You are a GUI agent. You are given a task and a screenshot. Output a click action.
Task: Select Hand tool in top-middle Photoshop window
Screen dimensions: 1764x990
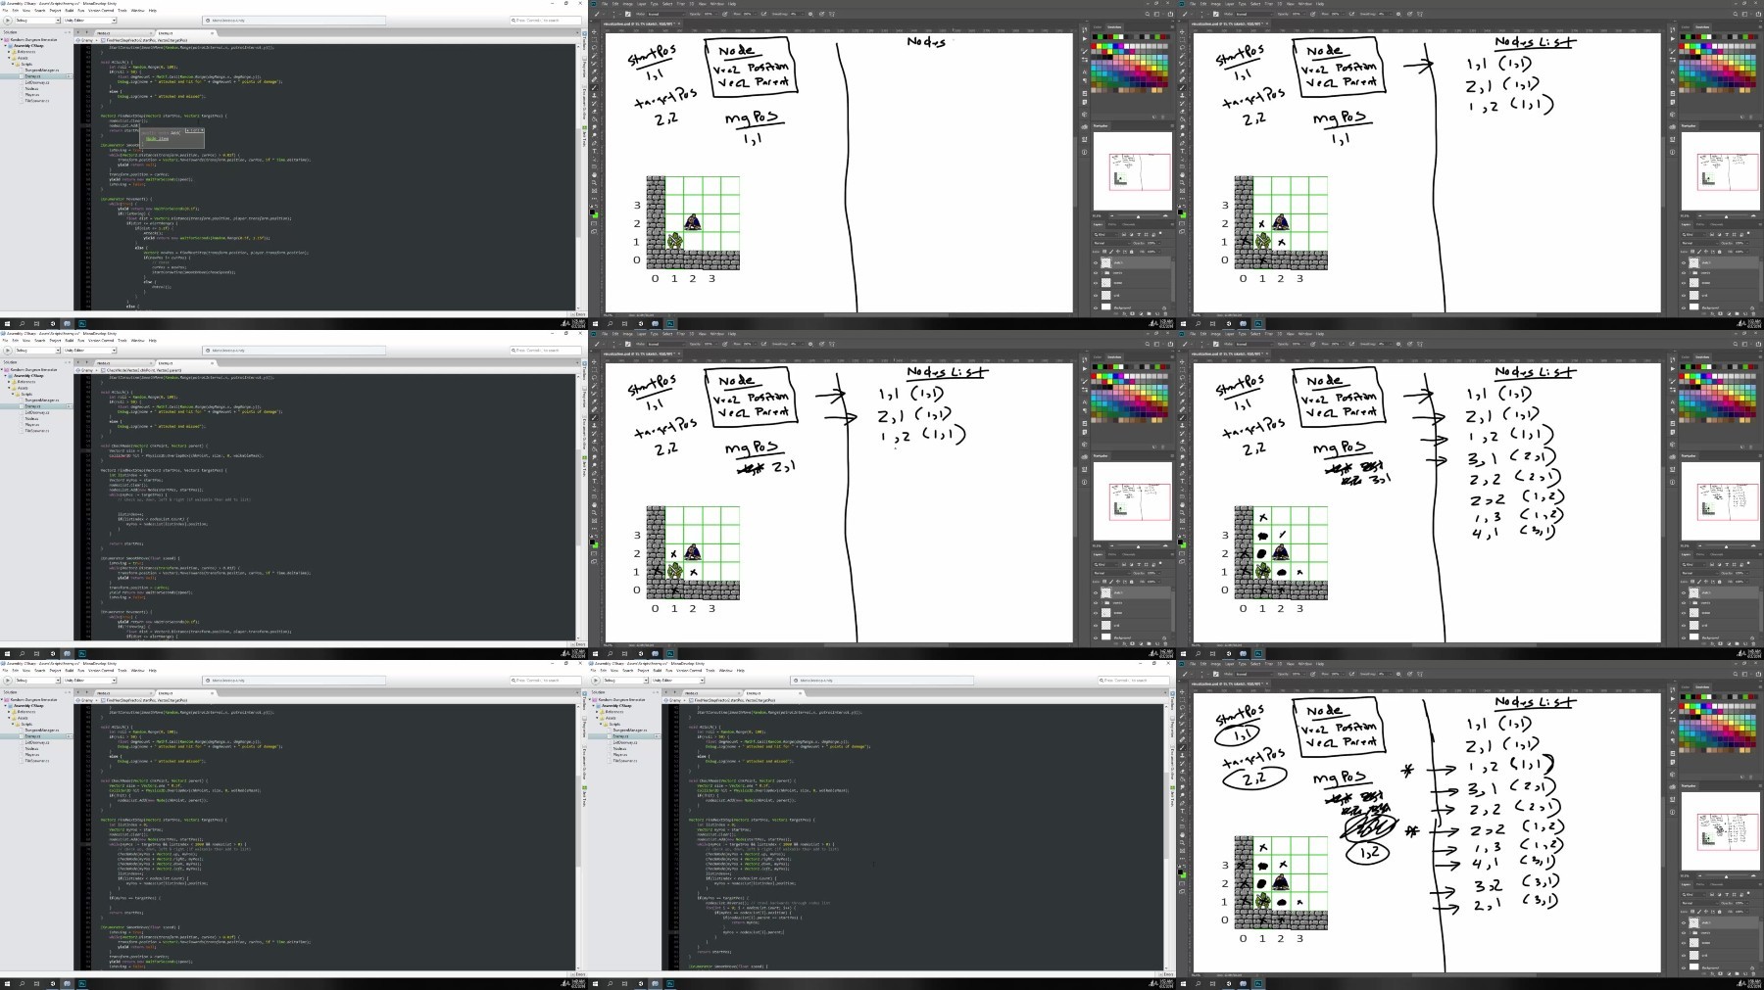click(594, 174)
